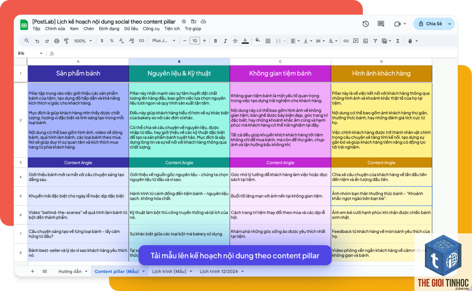Expand the share options arrow
Image resolution: width=472 pixels, height=291 pixels.
click(450, 24)
